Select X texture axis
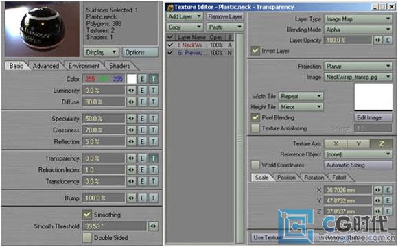This screenshot has height=247, width=398. (x=336, y=143)
